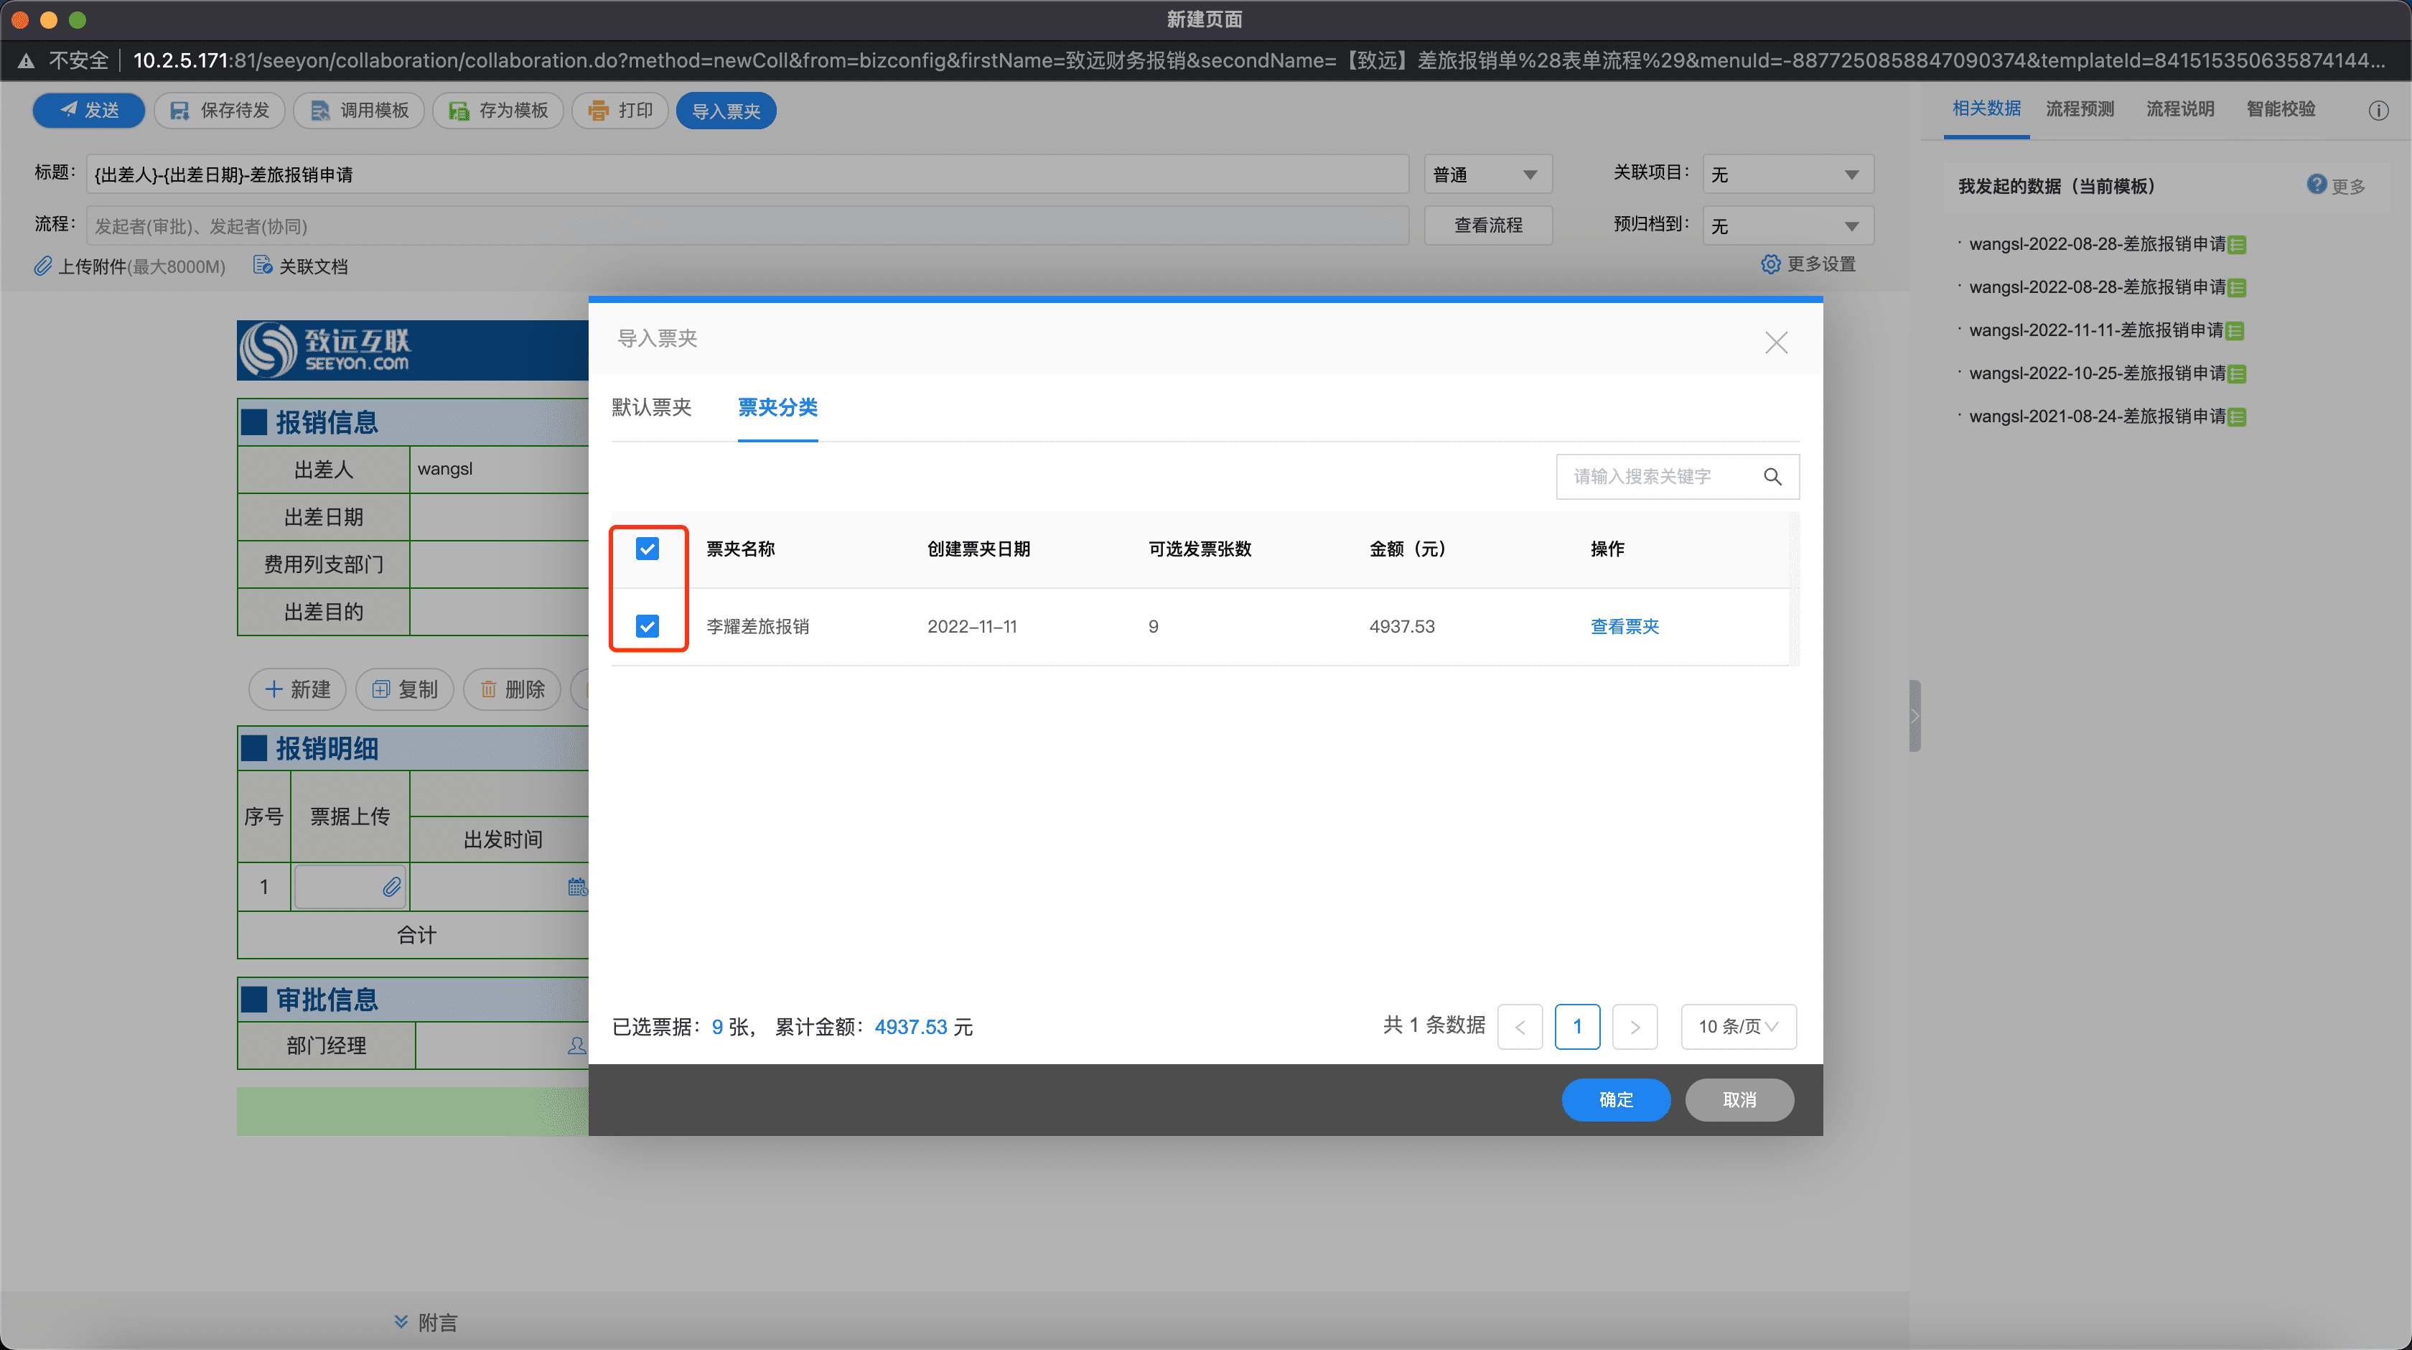Screen dimensions: 2412x1350
Task: Click the trash delete icon
Action: tap(488, 689)
